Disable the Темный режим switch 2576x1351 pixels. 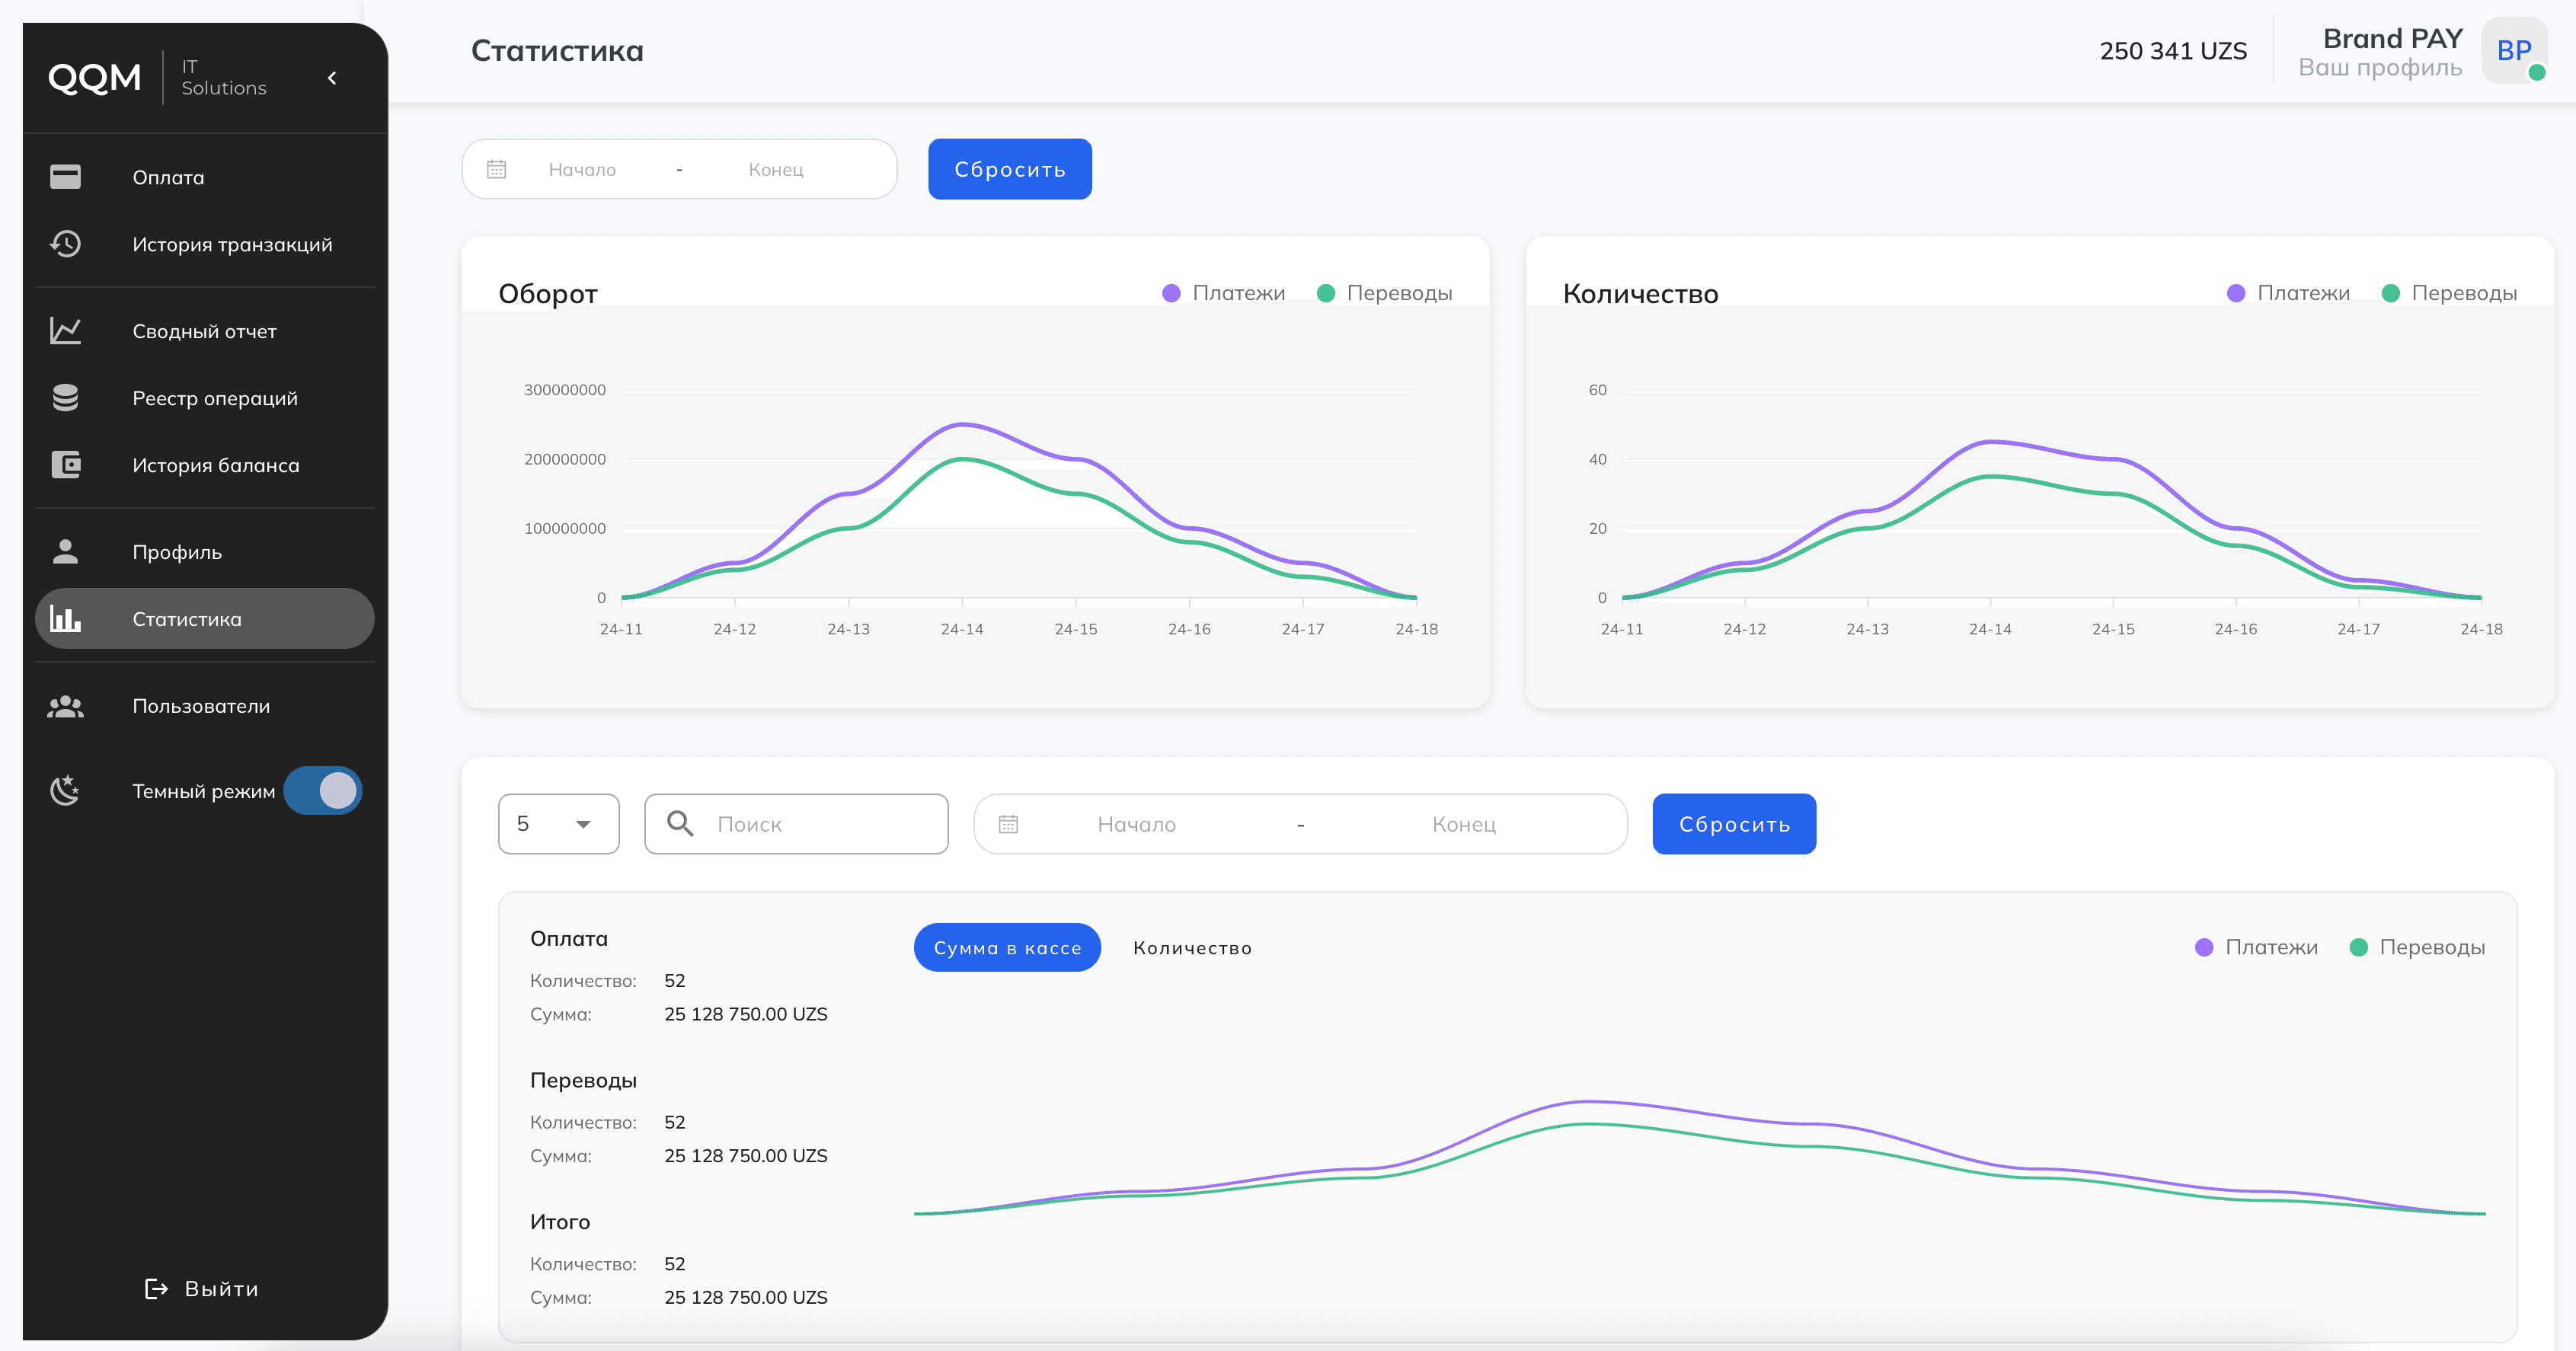(322, 791)
